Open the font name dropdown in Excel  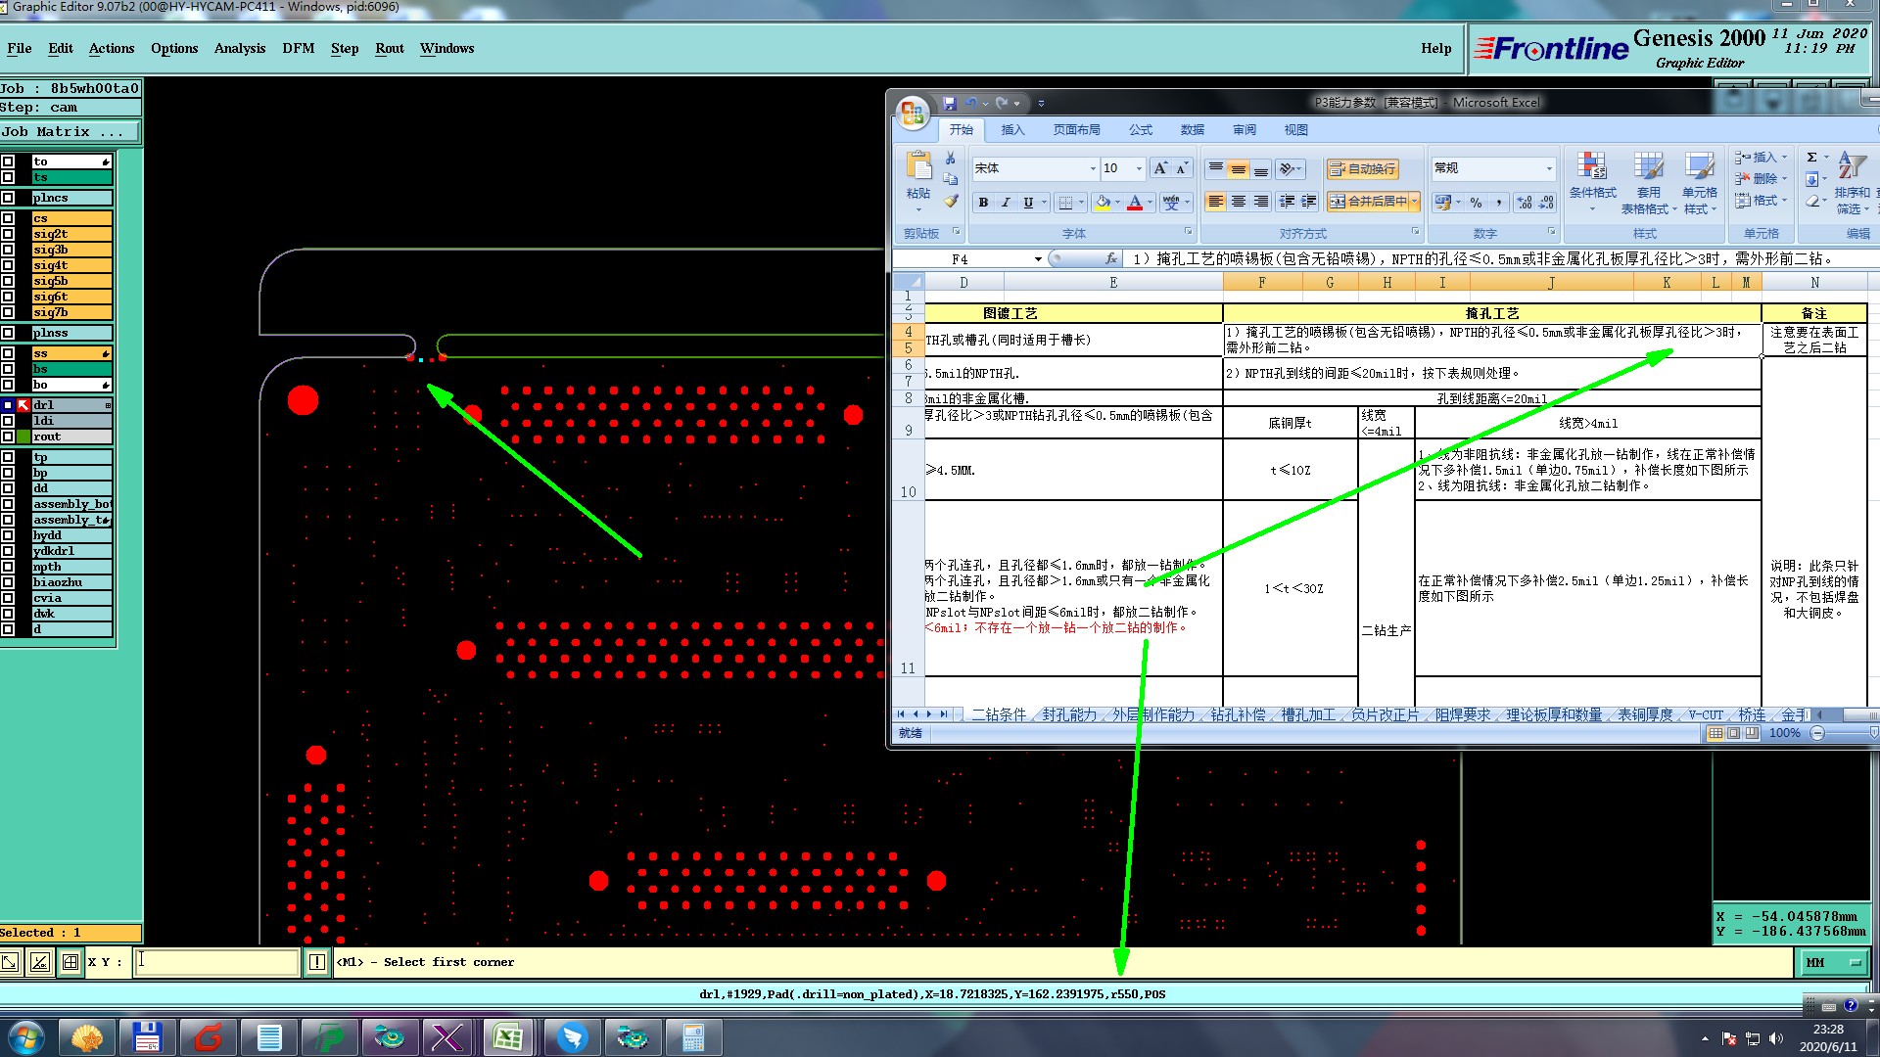[x=1093, y=169]
